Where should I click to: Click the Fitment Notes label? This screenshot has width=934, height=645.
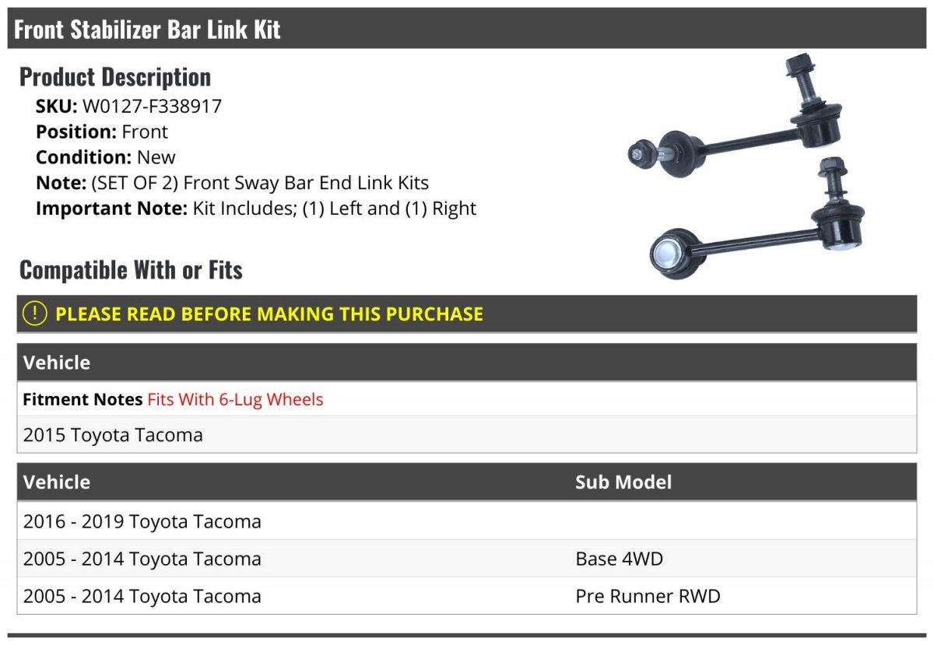coord(83,400)
